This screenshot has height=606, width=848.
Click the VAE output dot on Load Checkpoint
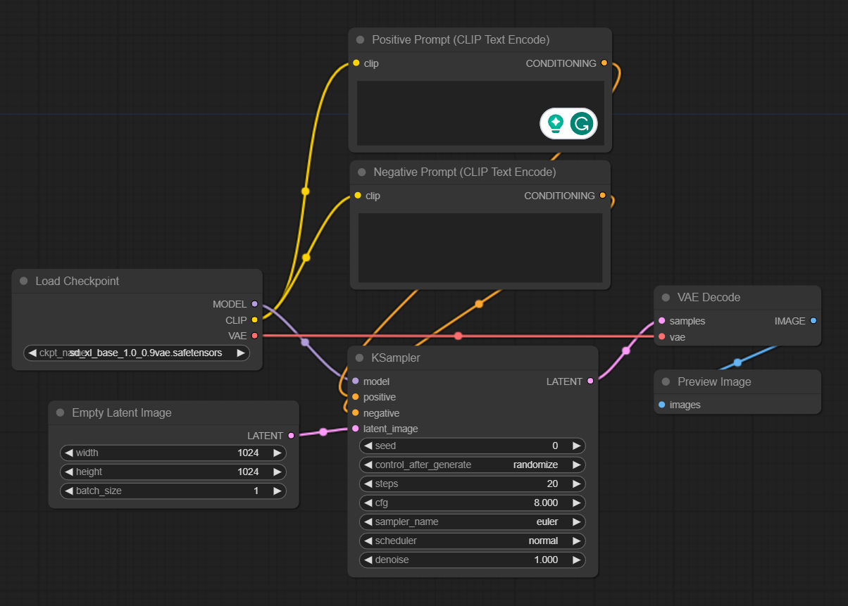tap(254, 336)
